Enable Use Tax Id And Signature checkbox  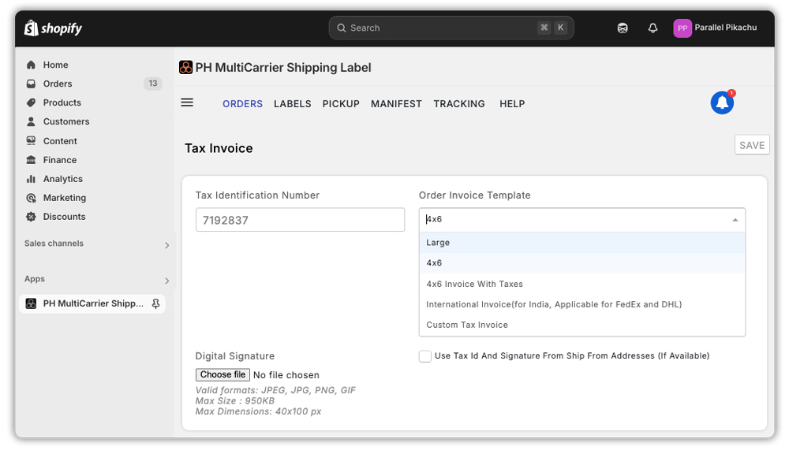pos(425,356)
